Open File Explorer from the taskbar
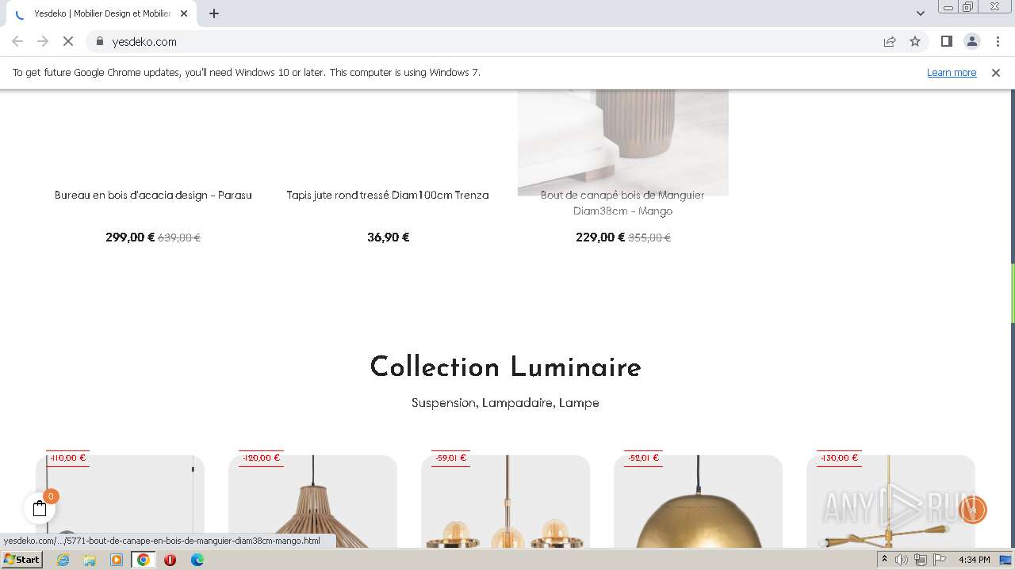The width and height of the screenshot is (1015, 570). pyautogui.click(x=90, y=560)
